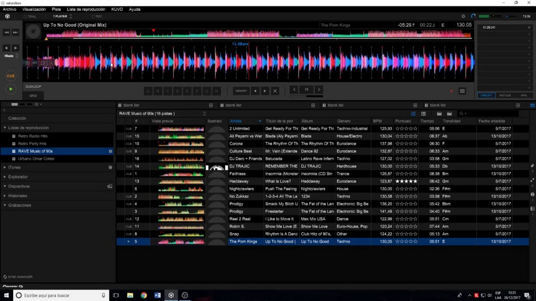Open deck hamburger menu icon

pos(462,91)
